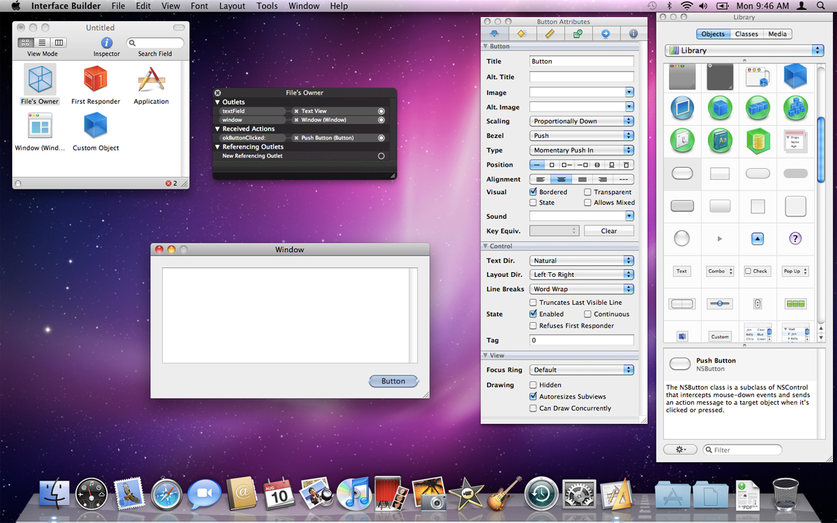Click the Library Filter search field
The width and height of the screenshot is (837, 523).
[743, 450]
